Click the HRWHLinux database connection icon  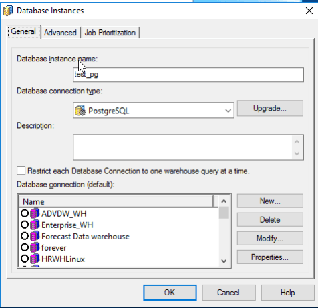35,259
